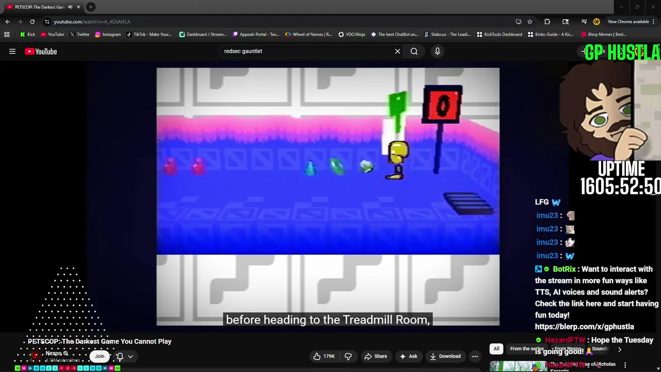The height and width of the screenshot is (372, 661).
Task: Open the YouTube guide hamburger menu
Action: (12, 51)
